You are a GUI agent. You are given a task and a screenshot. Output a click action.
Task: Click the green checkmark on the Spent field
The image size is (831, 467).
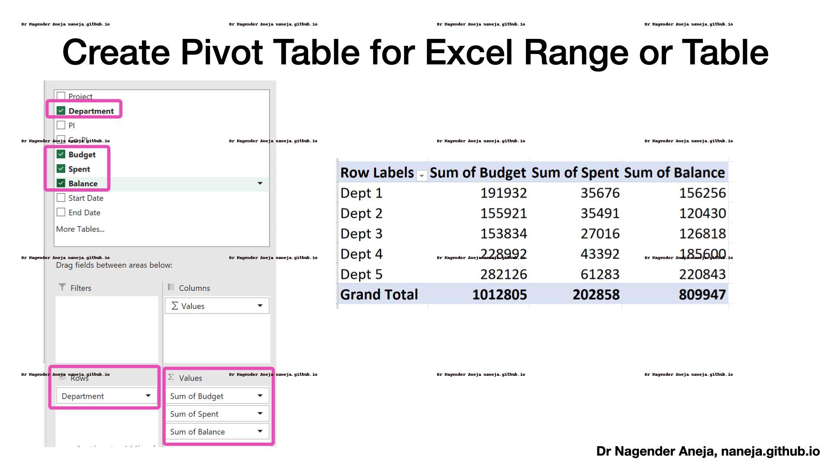tap(61, 169)
